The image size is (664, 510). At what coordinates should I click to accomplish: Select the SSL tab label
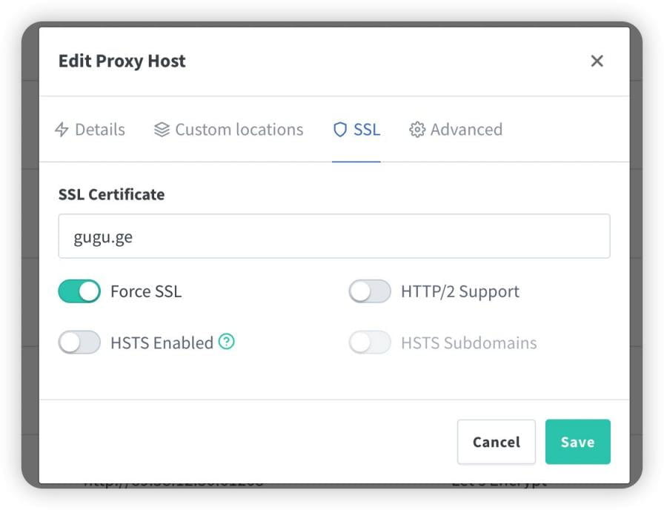[x=367, y=130]
